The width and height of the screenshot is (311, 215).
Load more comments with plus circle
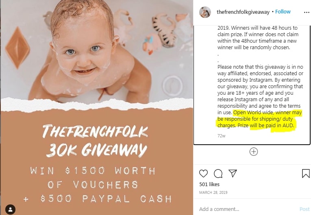tap(254, 152)
